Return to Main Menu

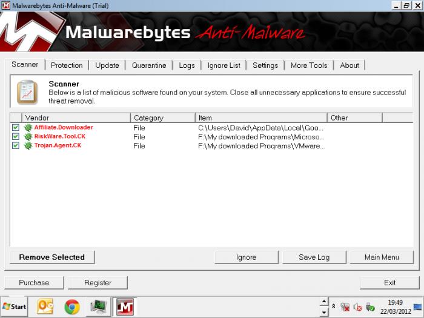382,257
